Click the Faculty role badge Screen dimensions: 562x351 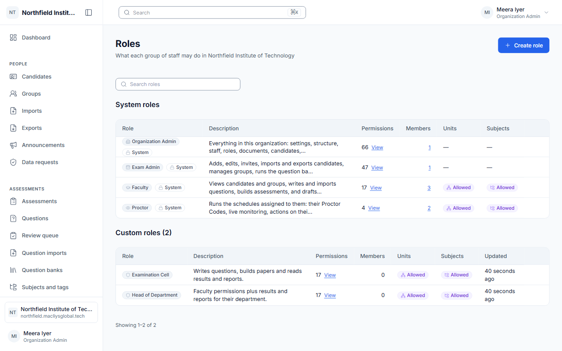click(137, 187)
